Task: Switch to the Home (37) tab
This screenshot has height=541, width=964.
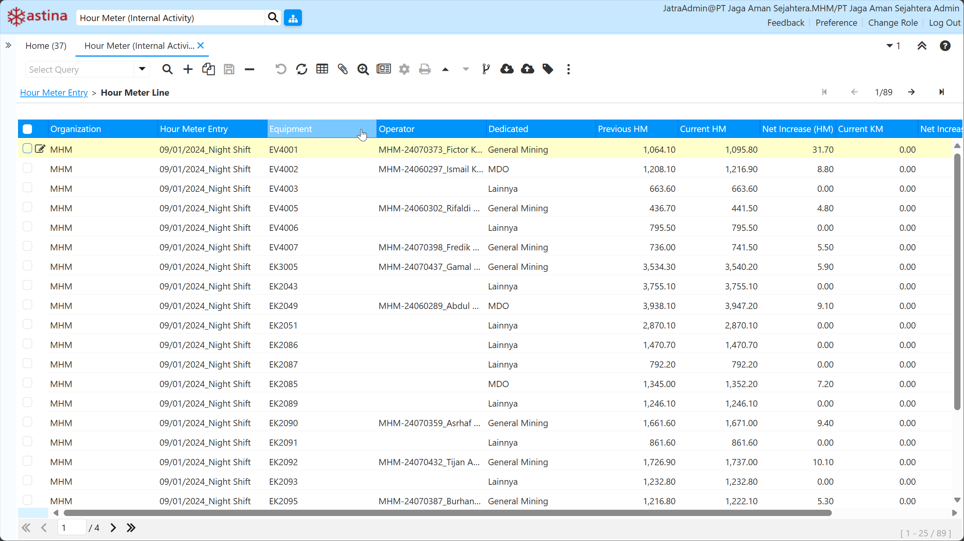Action: click(46, 46)
